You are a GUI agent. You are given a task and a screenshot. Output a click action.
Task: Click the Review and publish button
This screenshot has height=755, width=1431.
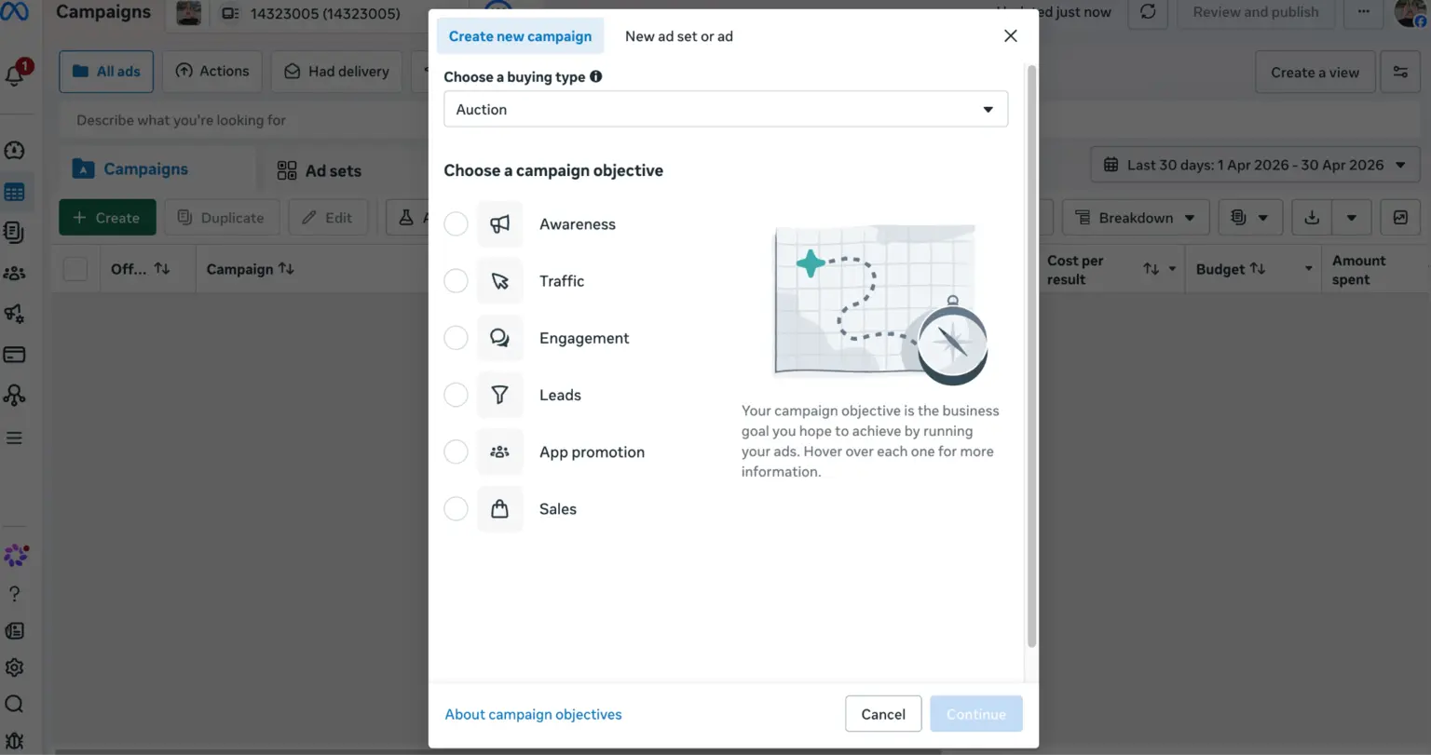click(1255, 12)
